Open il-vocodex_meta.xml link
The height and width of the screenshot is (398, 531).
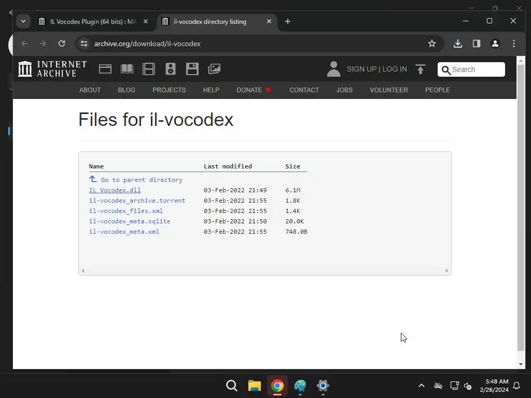pos(124,232)
